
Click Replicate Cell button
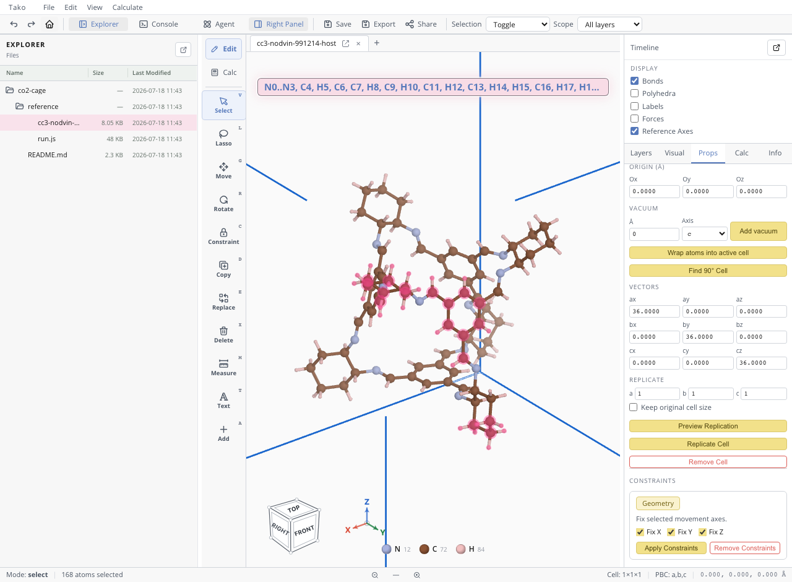pyautogui.click(x=708, y=444)
